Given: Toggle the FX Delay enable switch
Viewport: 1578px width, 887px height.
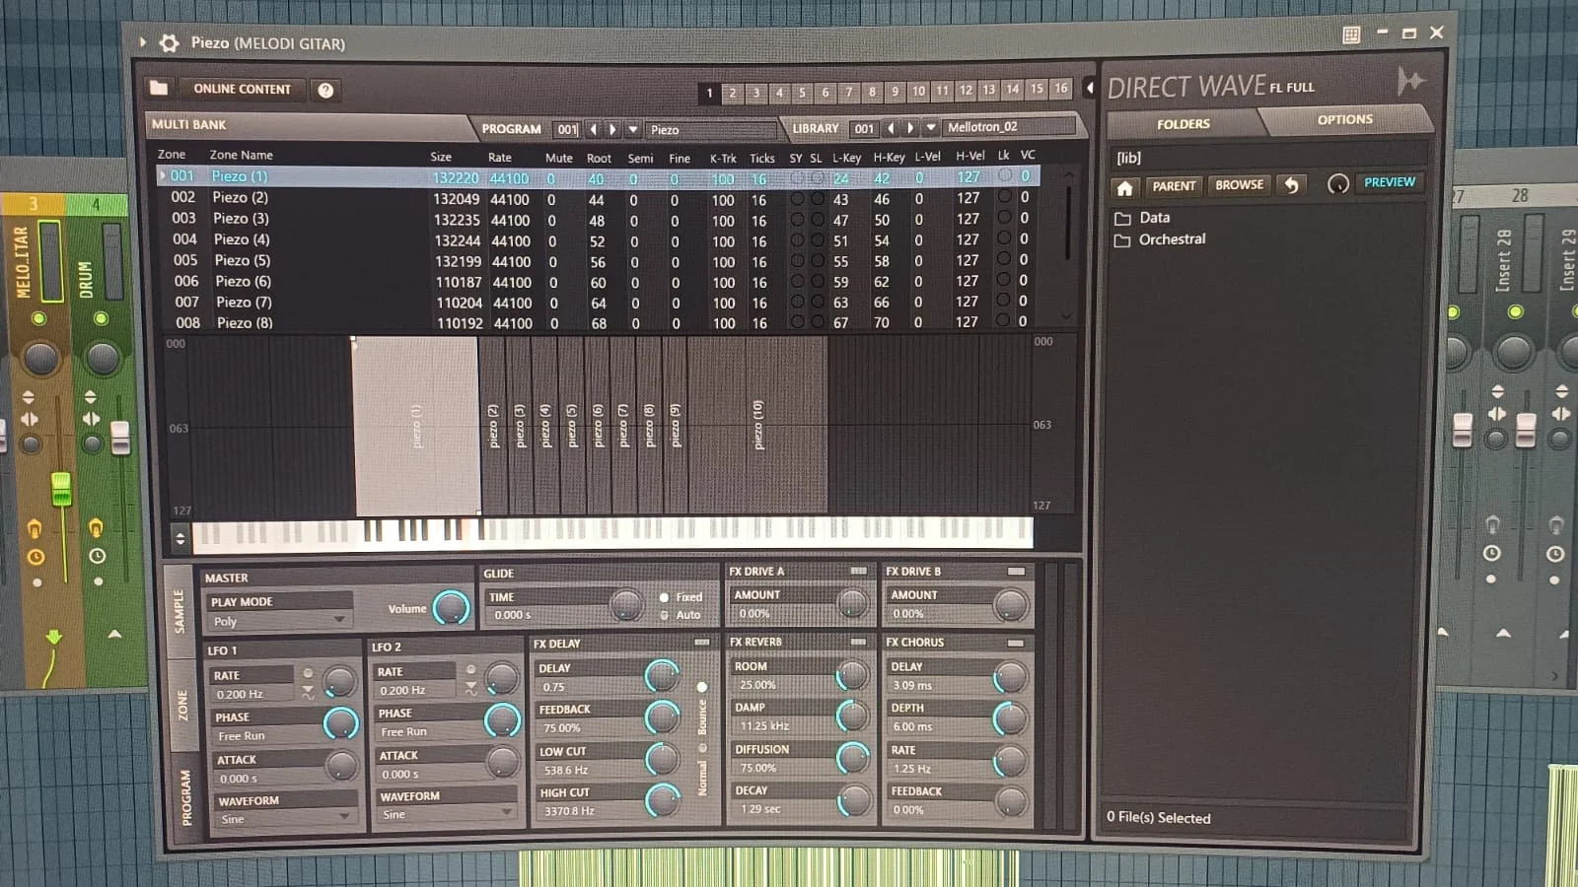Looking at the screenshot, I should tap(701, 643).
